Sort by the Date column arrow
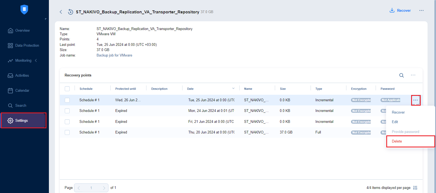Screen dimensions: 436x193 (233, 88)
